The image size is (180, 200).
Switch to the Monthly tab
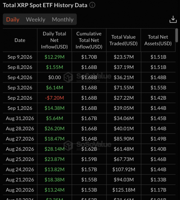pyautogui.click(x=63, y=20)
